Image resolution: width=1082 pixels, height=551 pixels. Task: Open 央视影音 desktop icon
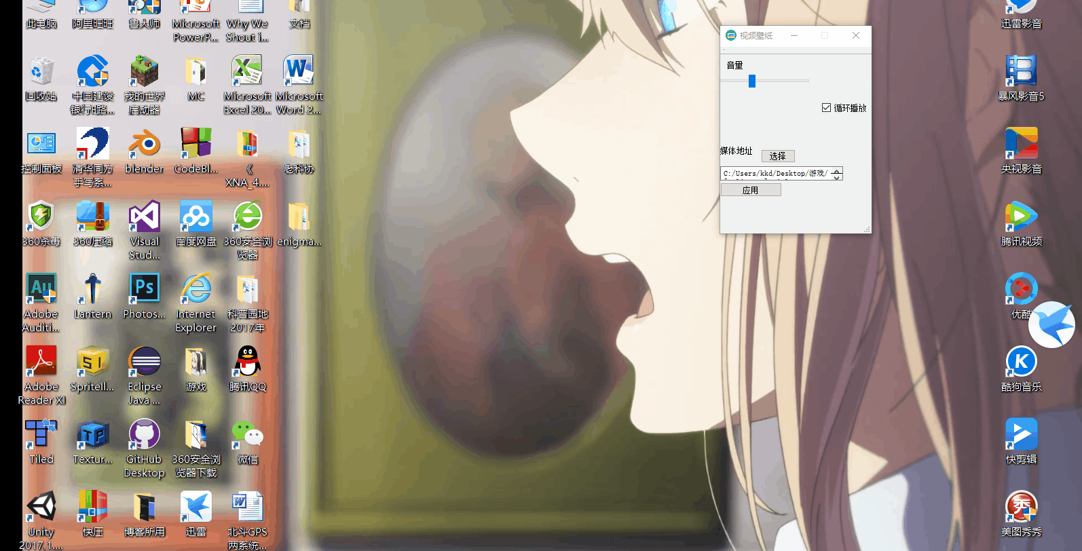[1022, 144]
